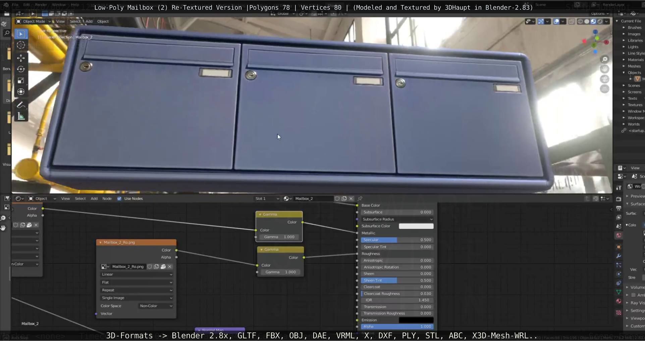Open the Slot 1 material slot dropdown
Viewport: 645px width, 341px height.
click(x=267, y=198)
